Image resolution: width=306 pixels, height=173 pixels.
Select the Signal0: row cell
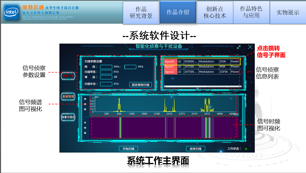pyautogui.click(x=170, y=62)
